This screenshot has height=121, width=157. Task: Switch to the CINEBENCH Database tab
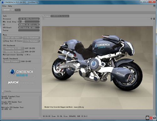(60, 16)
